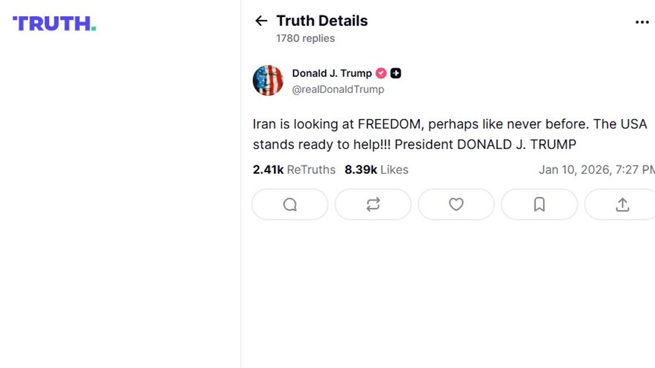Bookmark this Truth post
Viewport: 655px width, 368px height.
pos(539,204)
